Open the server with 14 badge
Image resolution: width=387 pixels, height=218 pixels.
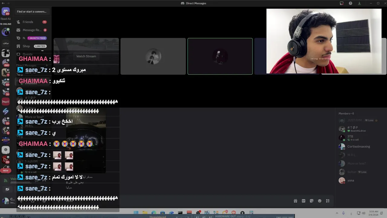click(x=5, y=92)
